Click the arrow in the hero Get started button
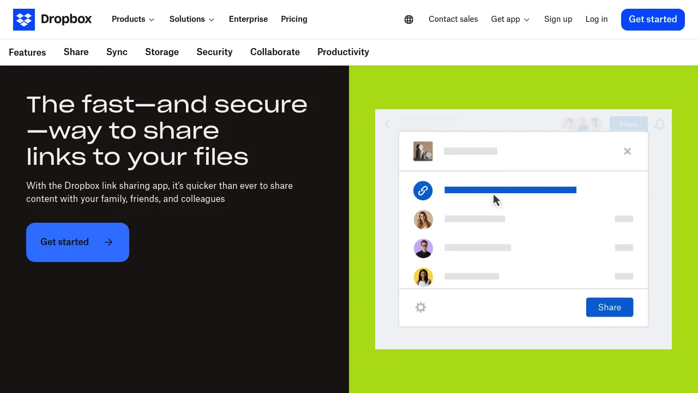Viewport: 698px width, 393px height. click(x=109, y=242)
